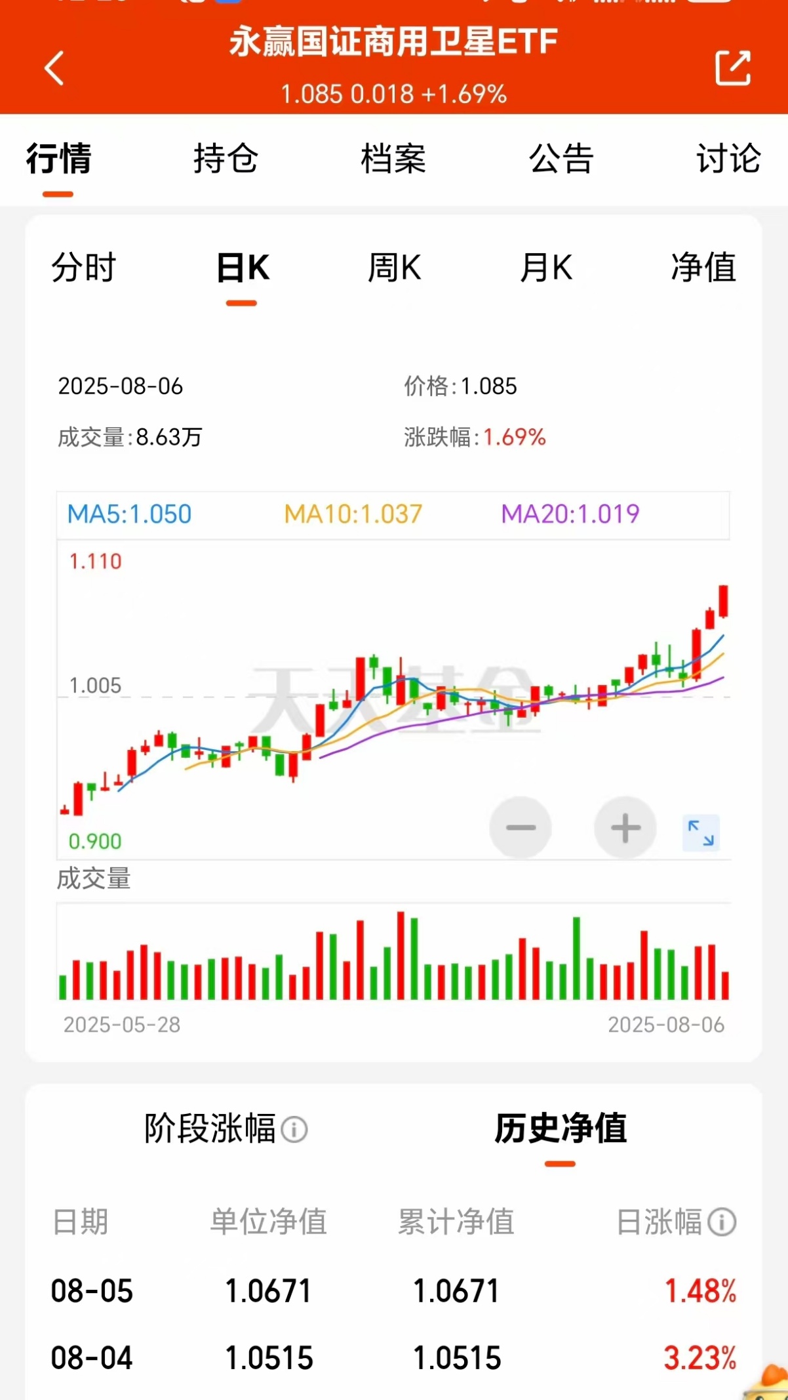Tap end date 2025-08-06 under volume
Viewport: 788px width, 1400px height.
666,1025
